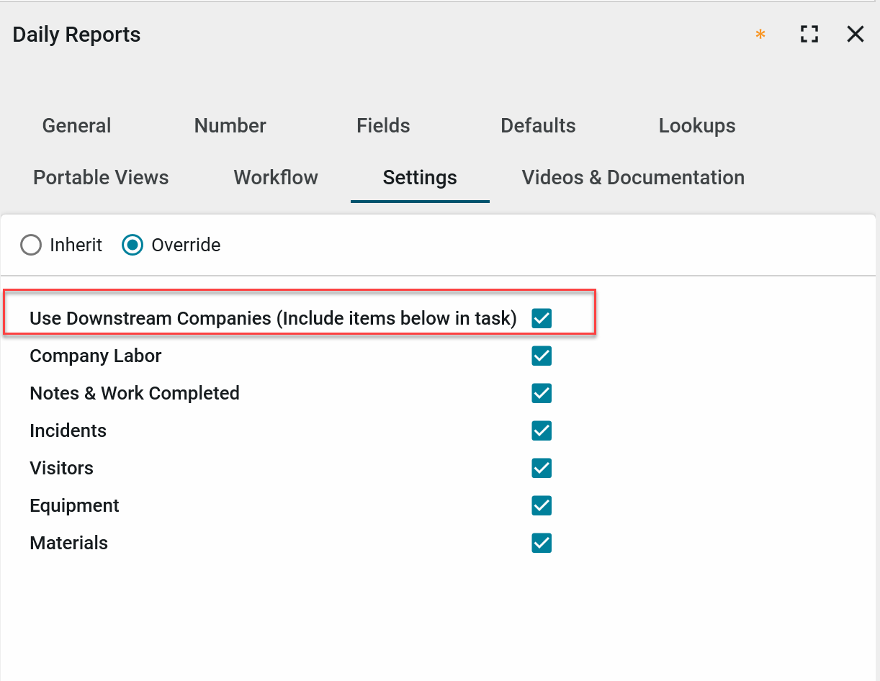
Task: Close the Daily Reports panel
Action: [x=855, y=34]
